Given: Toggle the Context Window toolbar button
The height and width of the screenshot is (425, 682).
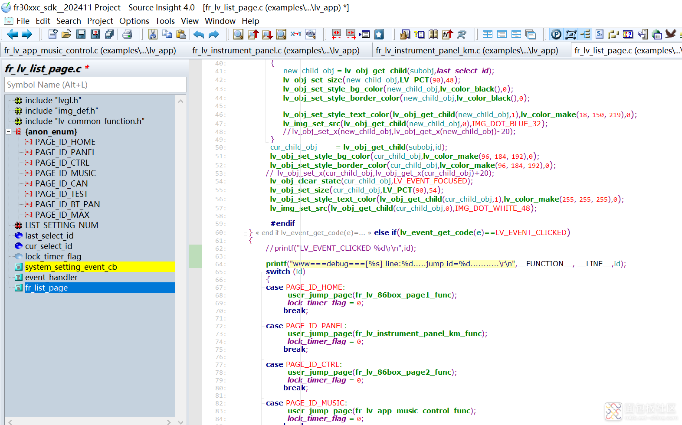Looking at the screenshot, I should point(571,34).
